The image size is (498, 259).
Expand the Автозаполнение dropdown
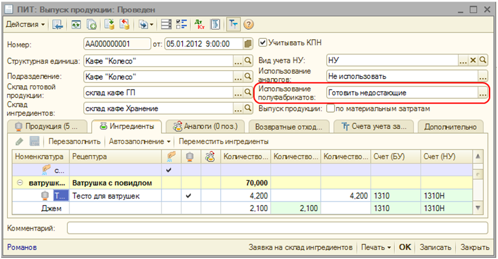[140, 141]
